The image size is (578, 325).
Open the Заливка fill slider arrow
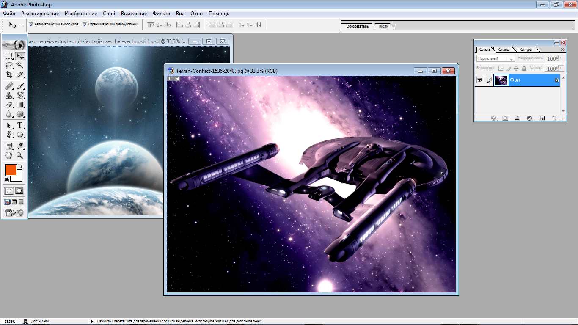tap(561, 68)
